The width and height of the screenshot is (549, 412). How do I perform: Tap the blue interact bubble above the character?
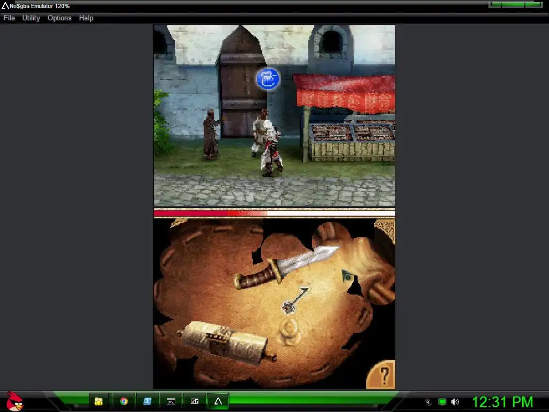268,79
